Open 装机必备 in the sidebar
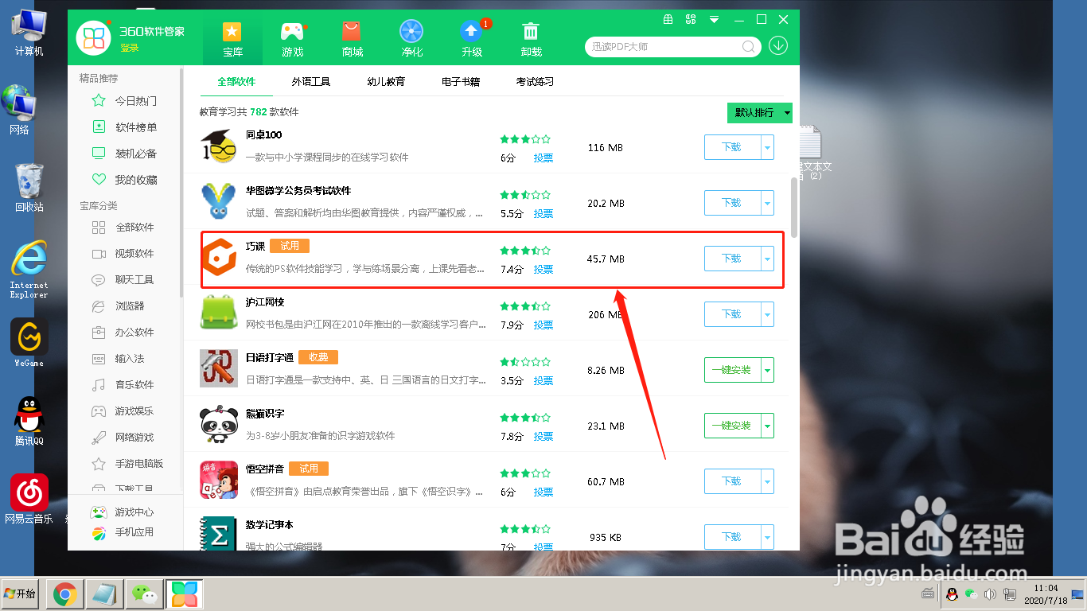This screenshot has width=1087, height=611. (125, 154)
